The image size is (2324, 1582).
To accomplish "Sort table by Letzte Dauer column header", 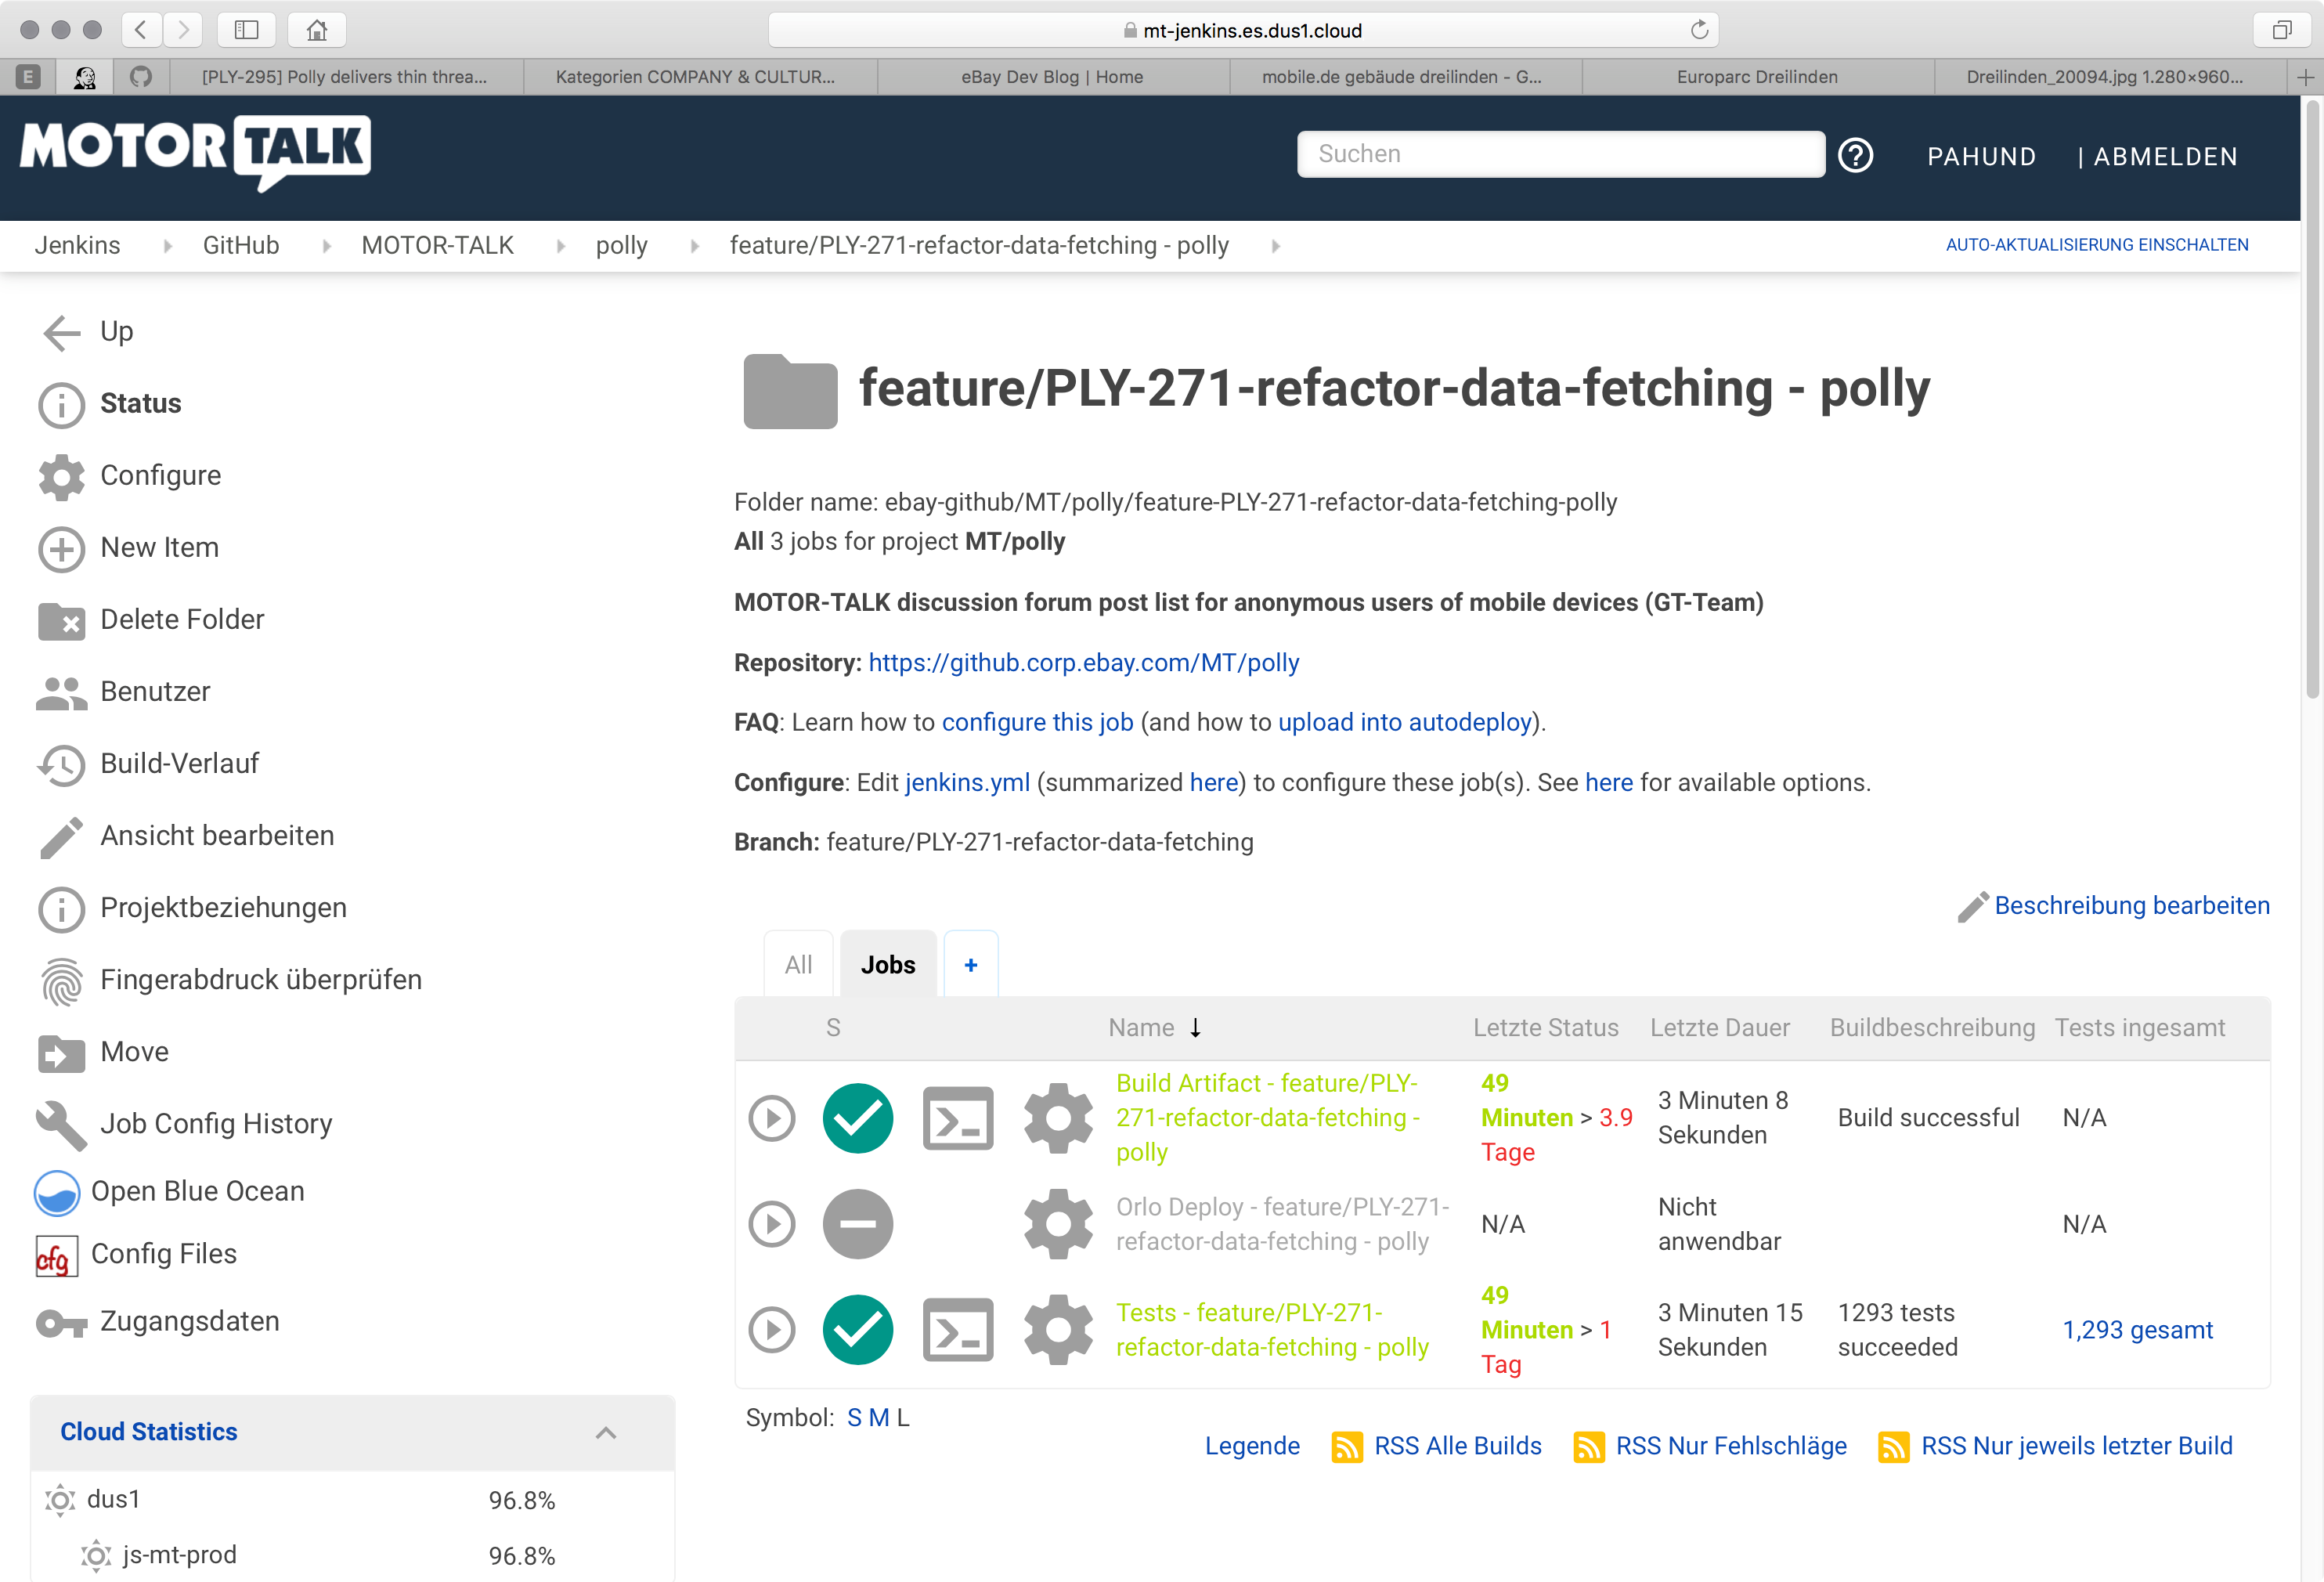I will coord(1720,1028).
